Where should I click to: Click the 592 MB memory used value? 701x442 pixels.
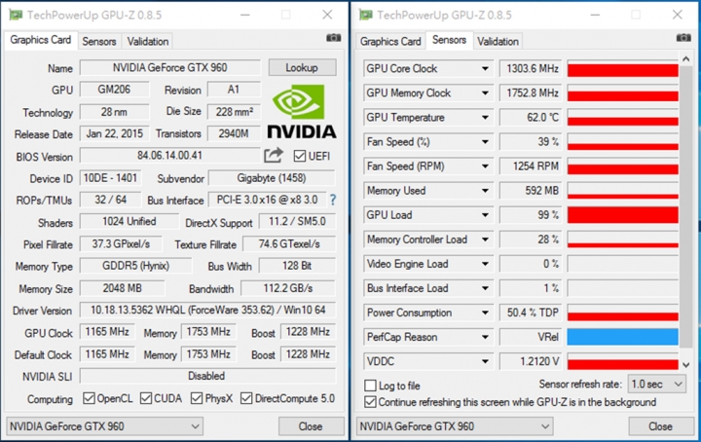(531, 191)
